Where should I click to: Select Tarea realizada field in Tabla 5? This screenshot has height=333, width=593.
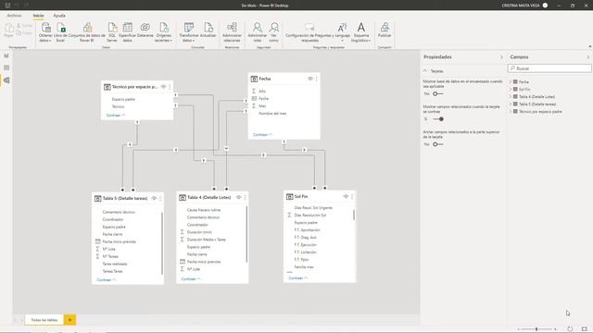[115, 264]
